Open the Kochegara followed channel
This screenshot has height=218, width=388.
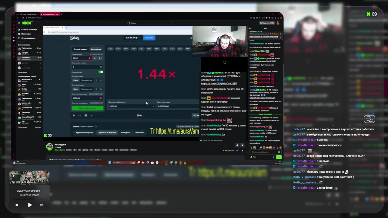[x=30, y=58]
